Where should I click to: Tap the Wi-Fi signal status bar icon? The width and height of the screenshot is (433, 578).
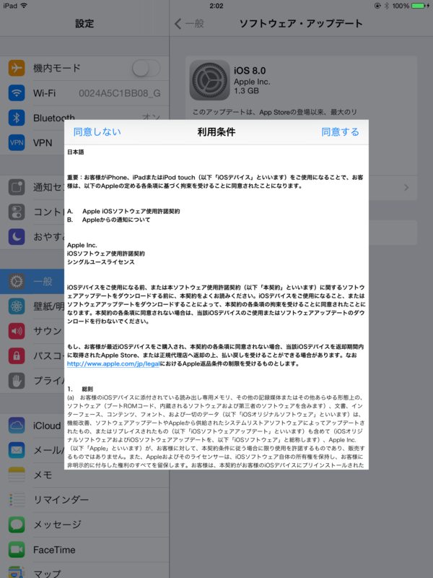(24, 6)
